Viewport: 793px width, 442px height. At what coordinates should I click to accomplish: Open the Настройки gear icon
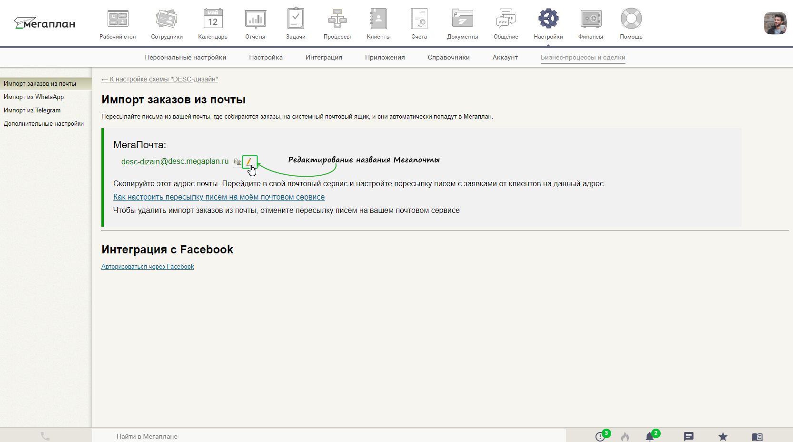click(x=548, y=19)
